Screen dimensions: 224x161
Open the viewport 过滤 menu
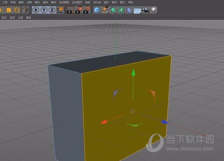coord(20,18)
